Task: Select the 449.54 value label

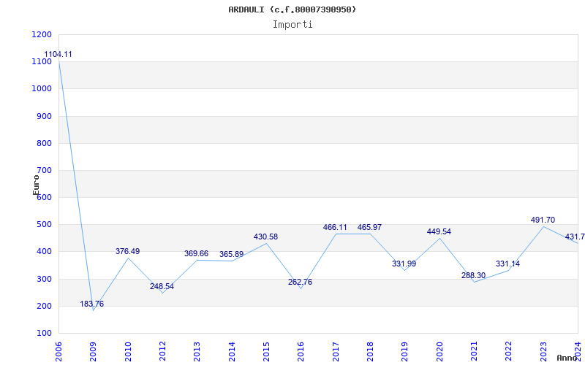Action: pyautogui.click(x=439, y=231)
